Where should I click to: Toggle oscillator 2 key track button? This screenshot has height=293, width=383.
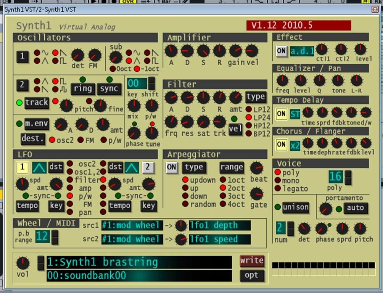(37, 103)
